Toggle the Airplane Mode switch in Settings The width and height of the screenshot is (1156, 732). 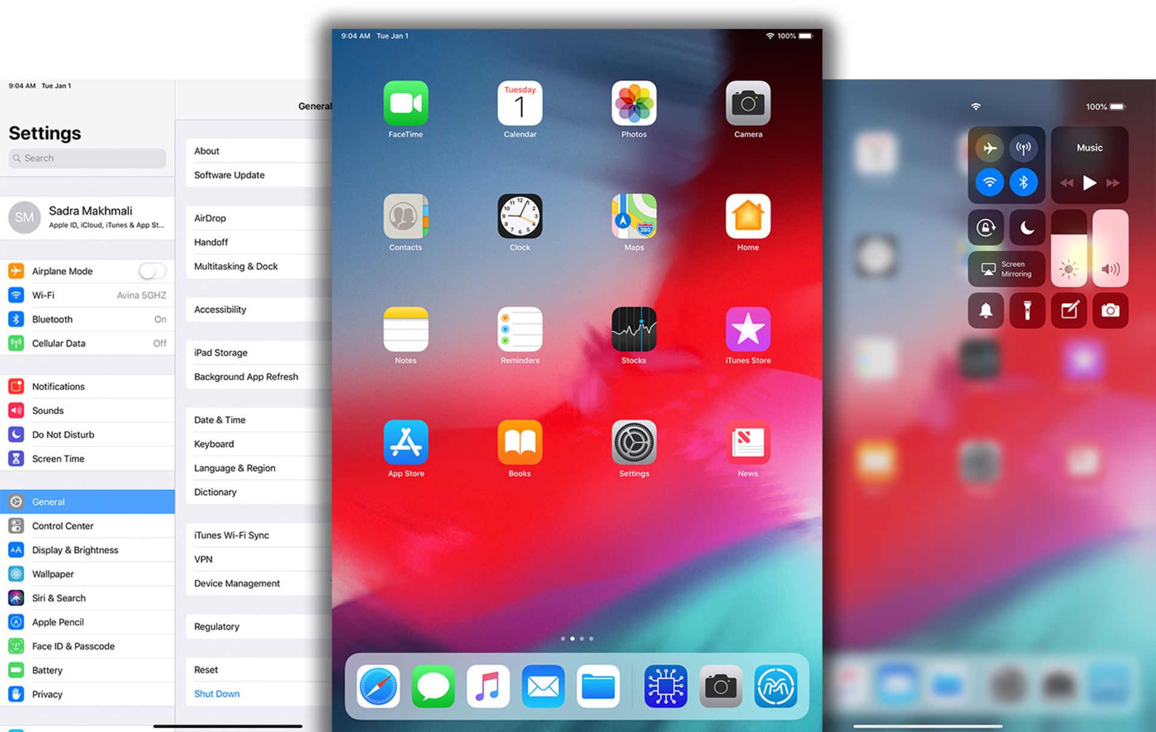pos(152,271)
